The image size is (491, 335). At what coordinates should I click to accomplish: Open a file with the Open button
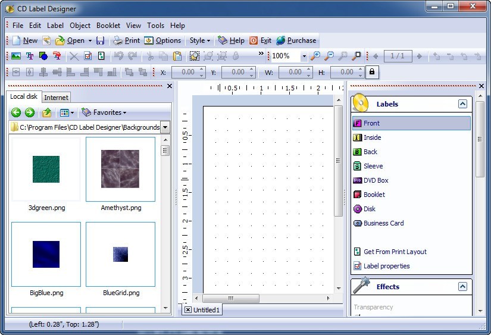(x=70, y=40)
